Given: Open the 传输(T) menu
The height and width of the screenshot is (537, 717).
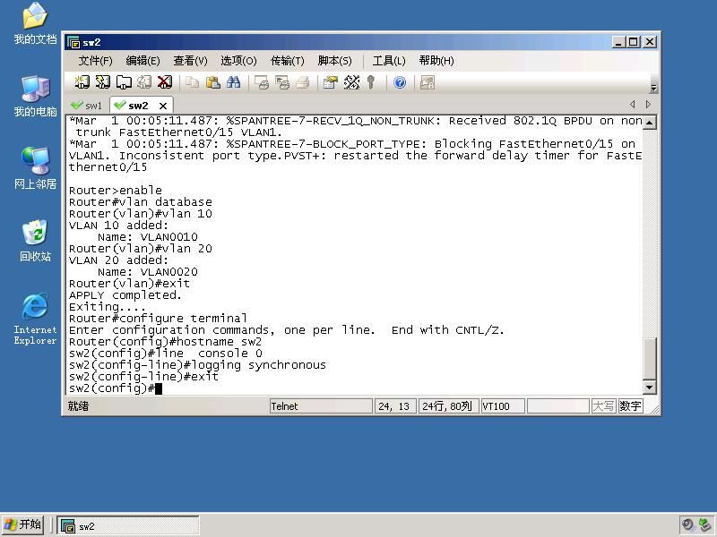Looking at the screenshot, I should coord(287,61).
